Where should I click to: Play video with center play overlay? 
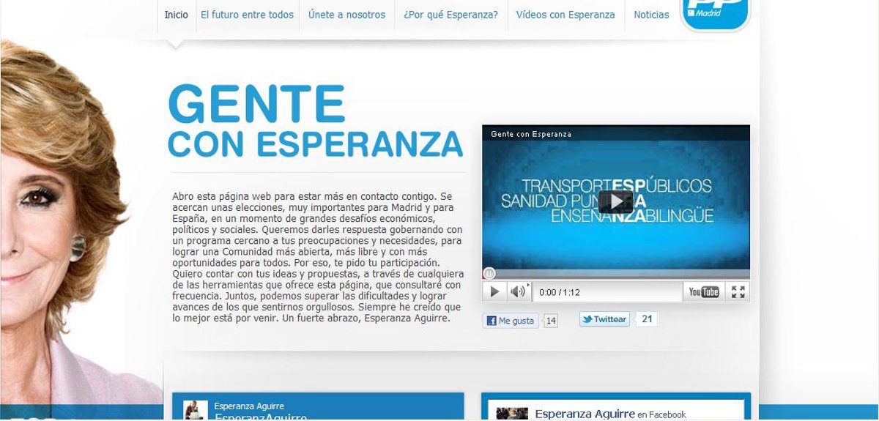615,201
